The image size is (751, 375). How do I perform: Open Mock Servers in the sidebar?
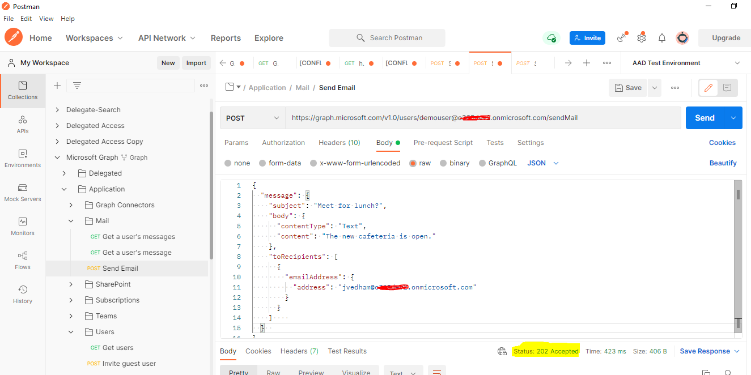click(23, 193)
